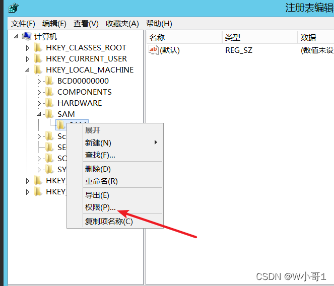
Task: Click the HKEY_LOCAL_MACHINE folder icon
Action: (38, 69)
